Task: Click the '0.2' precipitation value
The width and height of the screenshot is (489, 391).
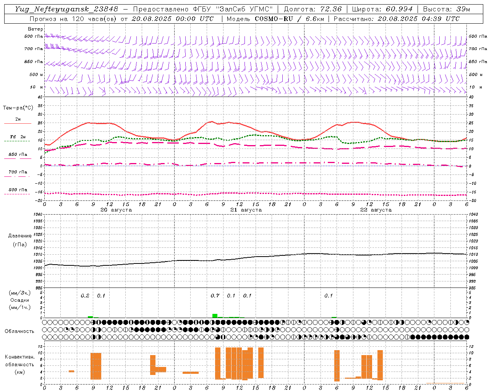Action: [85, 296]
